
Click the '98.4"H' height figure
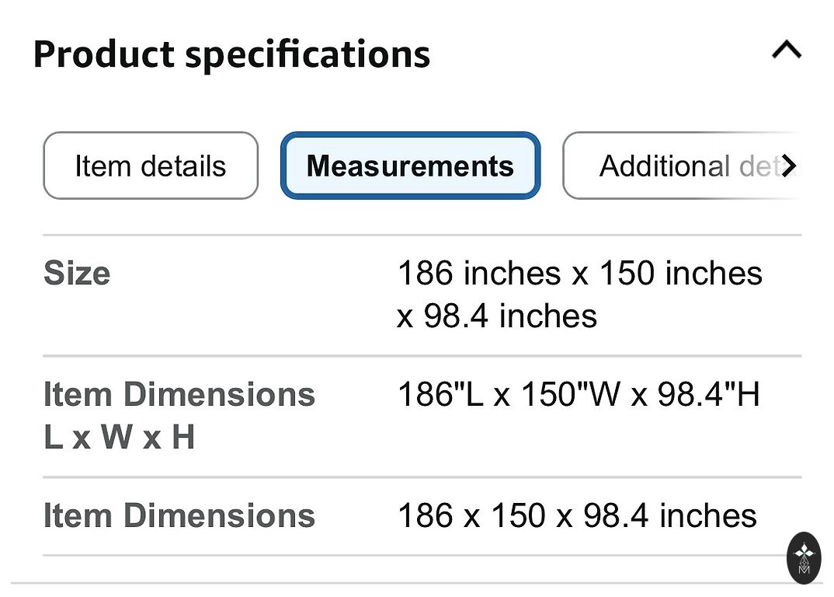tap(708, 395)
